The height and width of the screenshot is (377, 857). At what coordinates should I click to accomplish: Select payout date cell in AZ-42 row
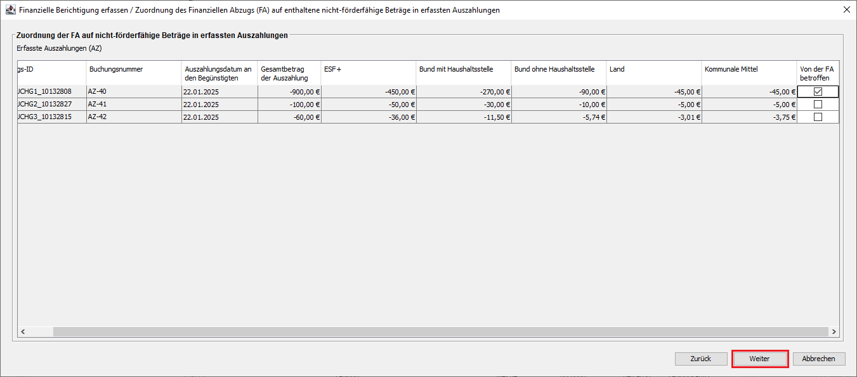(x=219, y=117)
